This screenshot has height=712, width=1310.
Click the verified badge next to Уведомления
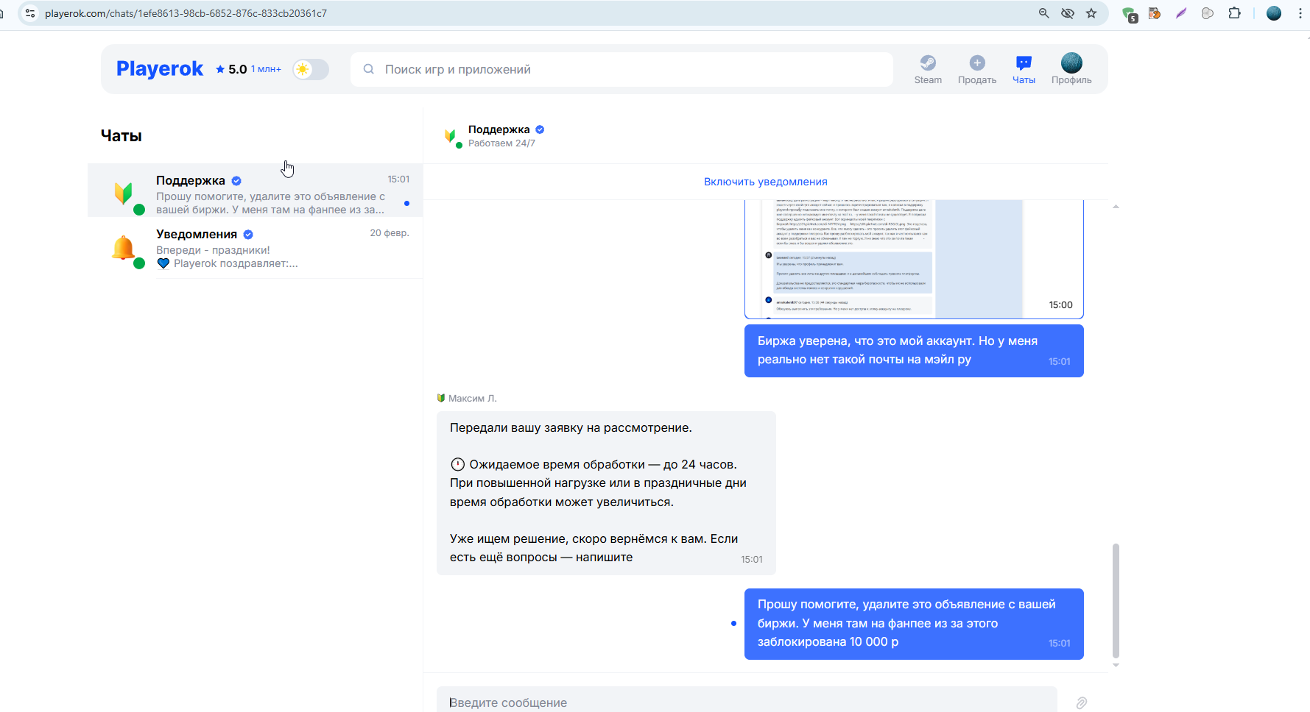coord(248,235)
